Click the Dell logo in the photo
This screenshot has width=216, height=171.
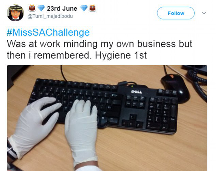pos(137,92)
